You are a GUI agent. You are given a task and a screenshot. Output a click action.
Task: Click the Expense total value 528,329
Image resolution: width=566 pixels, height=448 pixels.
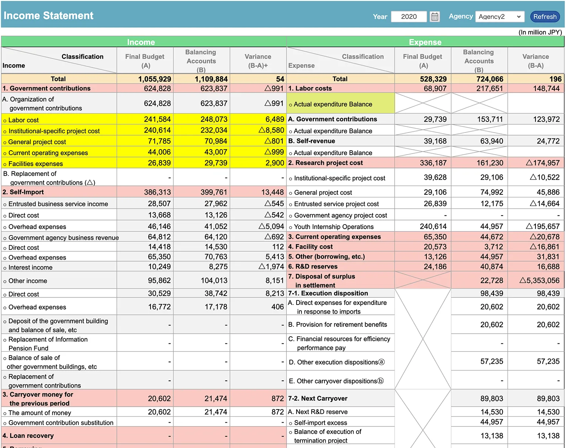433,79
